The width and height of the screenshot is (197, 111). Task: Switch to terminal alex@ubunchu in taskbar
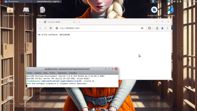click(x=48, y=1)
